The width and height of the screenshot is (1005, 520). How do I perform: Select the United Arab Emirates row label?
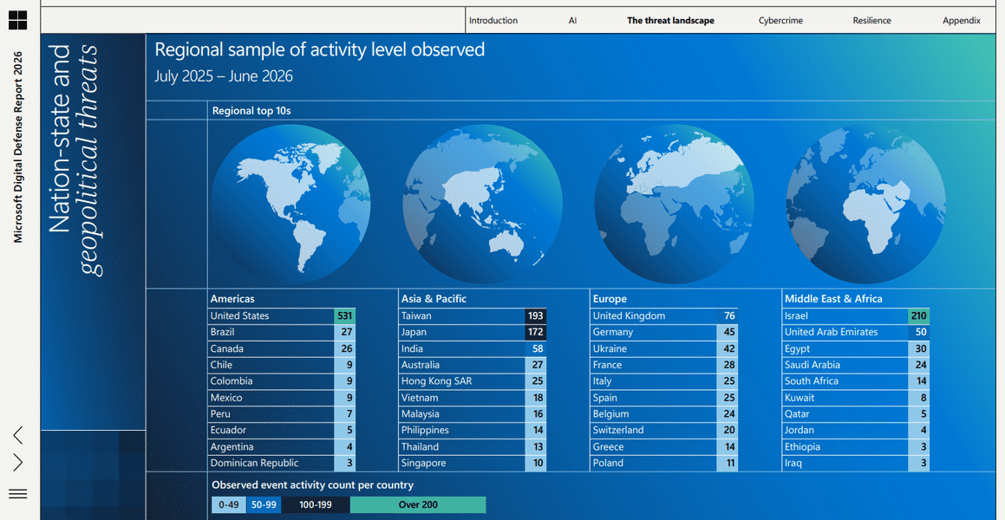pyautogui.click(x=832, y=332)
